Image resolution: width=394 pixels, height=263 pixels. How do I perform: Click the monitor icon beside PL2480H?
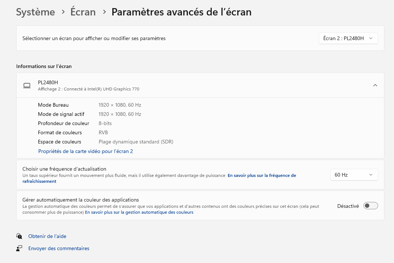(27, 85)
